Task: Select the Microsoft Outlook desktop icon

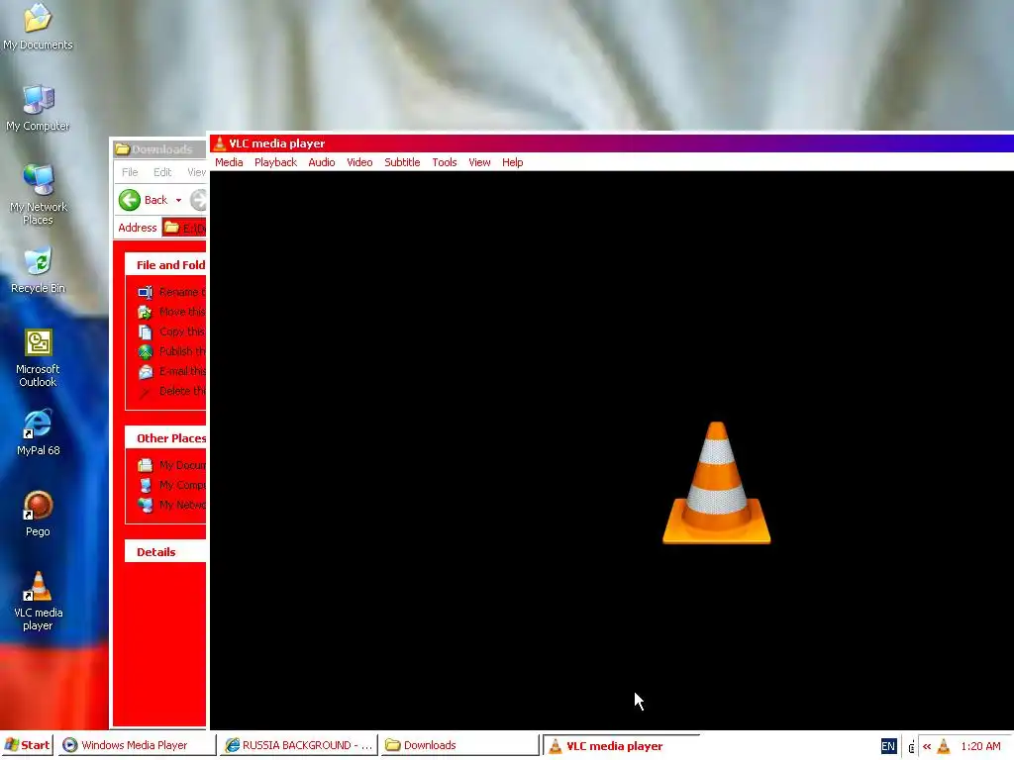Action: (38, 358)
